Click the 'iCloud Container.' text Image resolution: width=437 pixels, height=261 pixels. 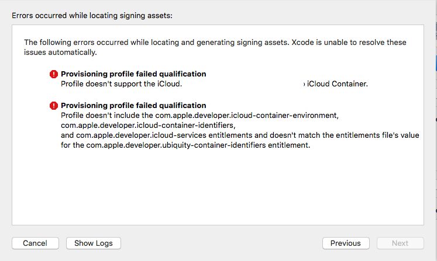338,84
